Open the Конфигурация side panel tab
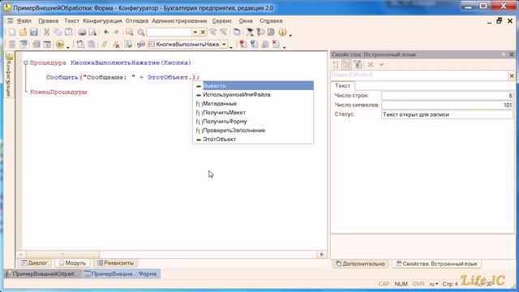Screen dimensions: 519x292 [9, 75]
